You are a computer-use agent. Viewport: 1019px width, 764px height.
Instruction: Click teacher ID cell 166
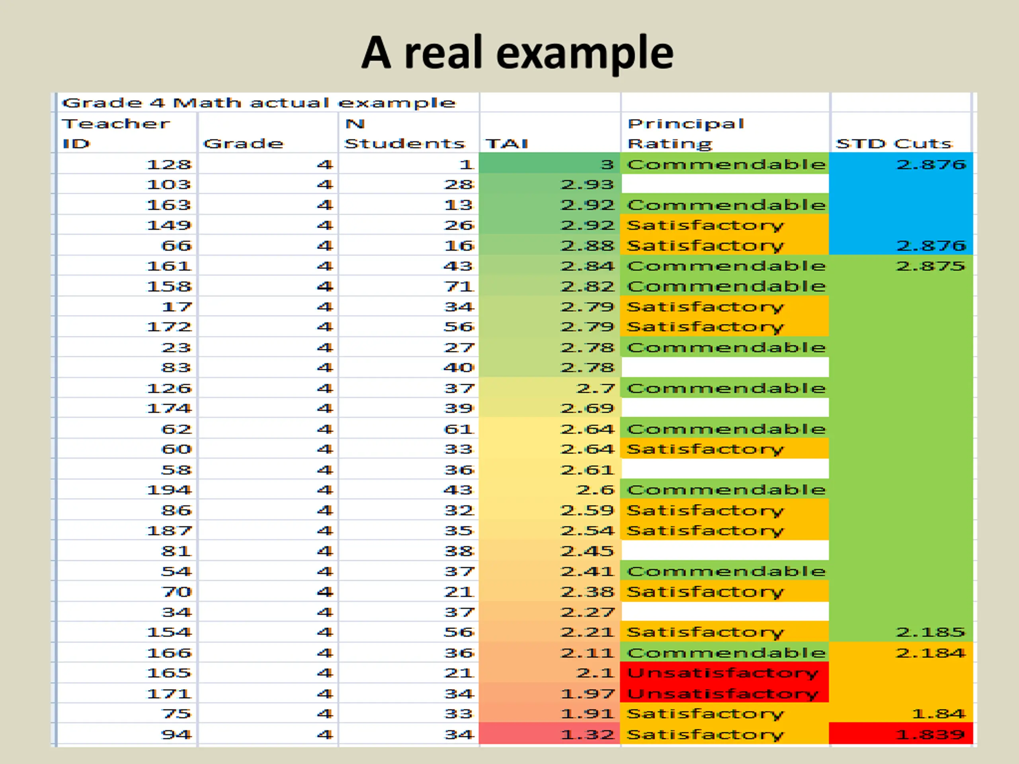click(x=127, y=652)
